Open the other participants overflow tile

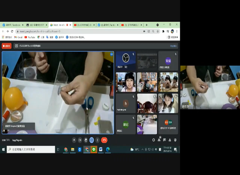168,125
